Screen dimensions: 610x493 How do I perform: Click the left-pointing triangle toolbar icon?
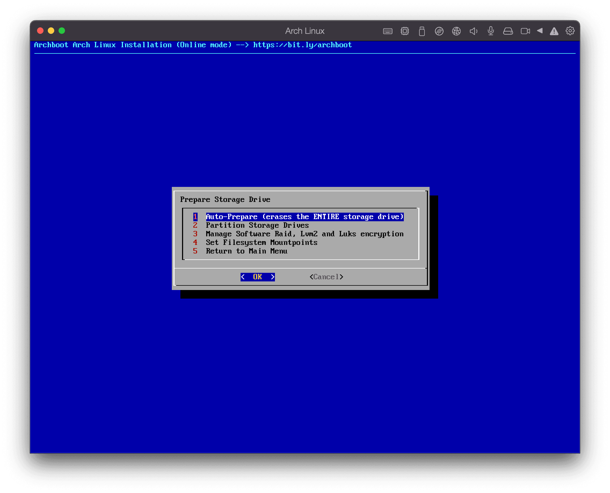pyautogui.click(x=540, y=31)
